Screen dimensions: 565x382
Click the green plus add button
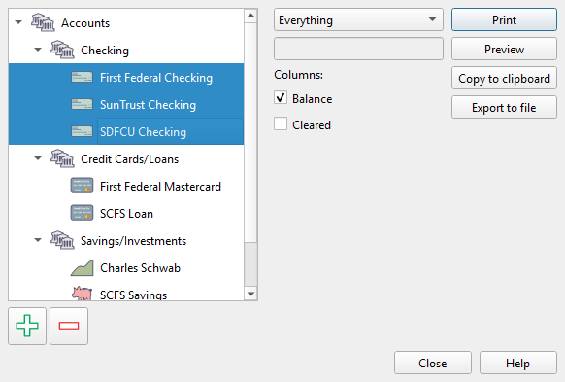(27, 326)
